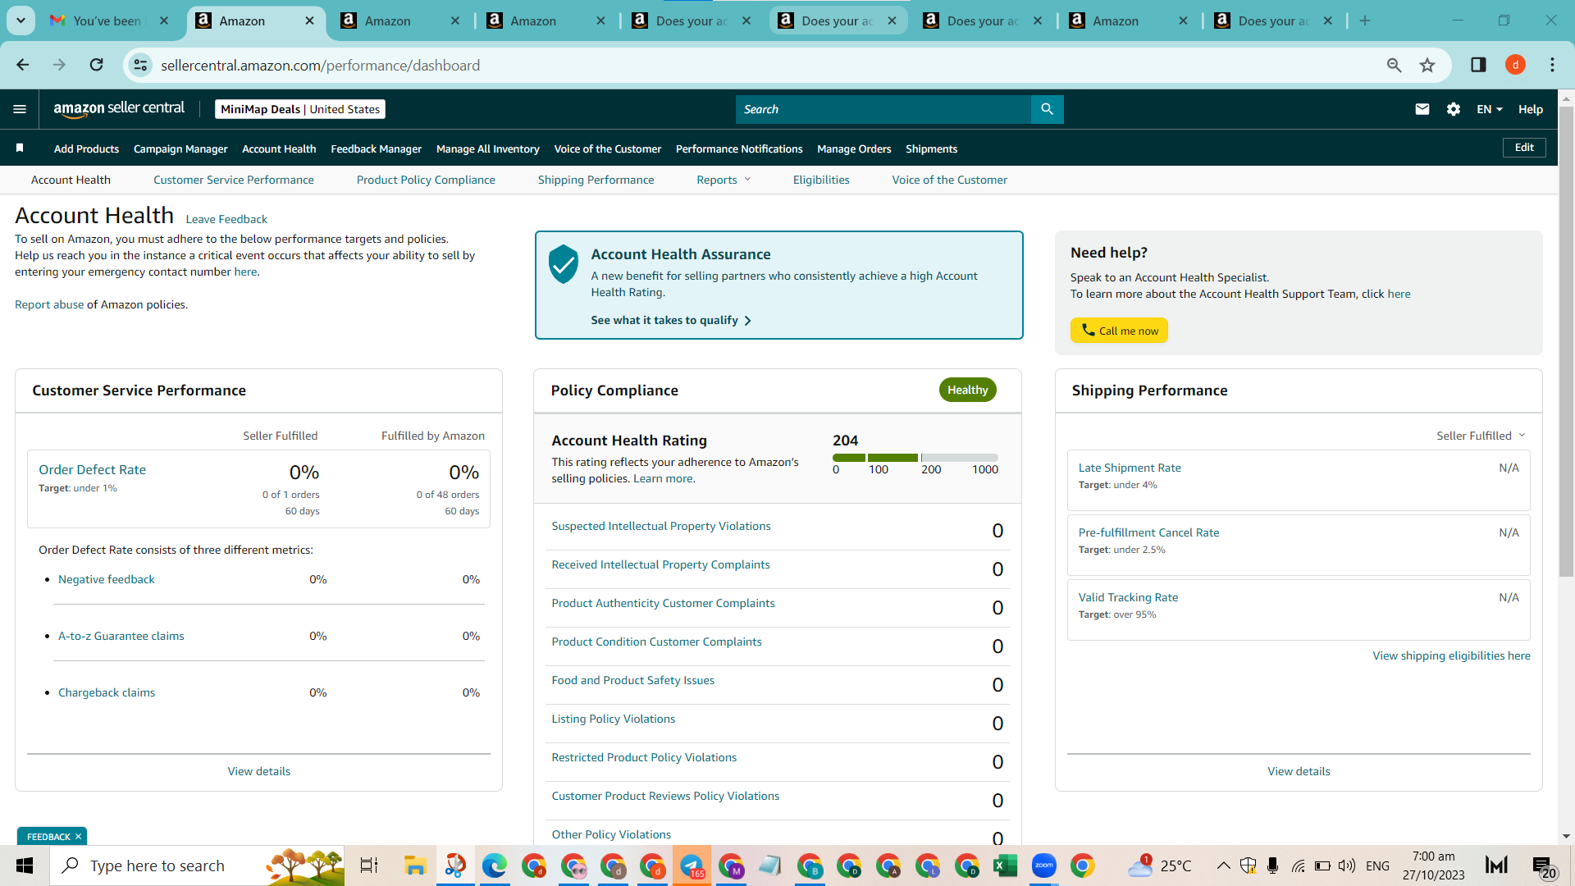Open the messages envelope icon
This screenshot has height=886, width=1575.
(1422, 109)
